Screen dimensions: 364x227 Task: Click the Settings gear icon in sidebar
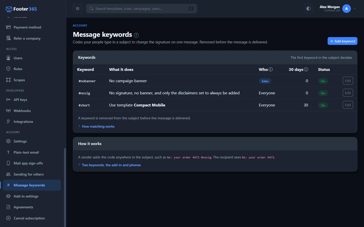[x=8, y=141]
